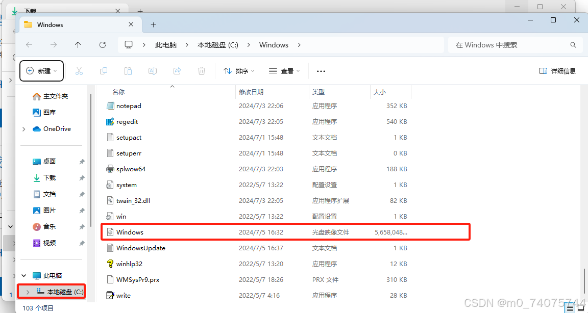Select the regedit application icon
This screenshot has width=588, height=313.
[110, 122]
